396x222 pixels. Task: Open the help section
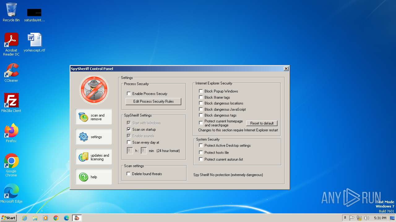pos(94,177)
